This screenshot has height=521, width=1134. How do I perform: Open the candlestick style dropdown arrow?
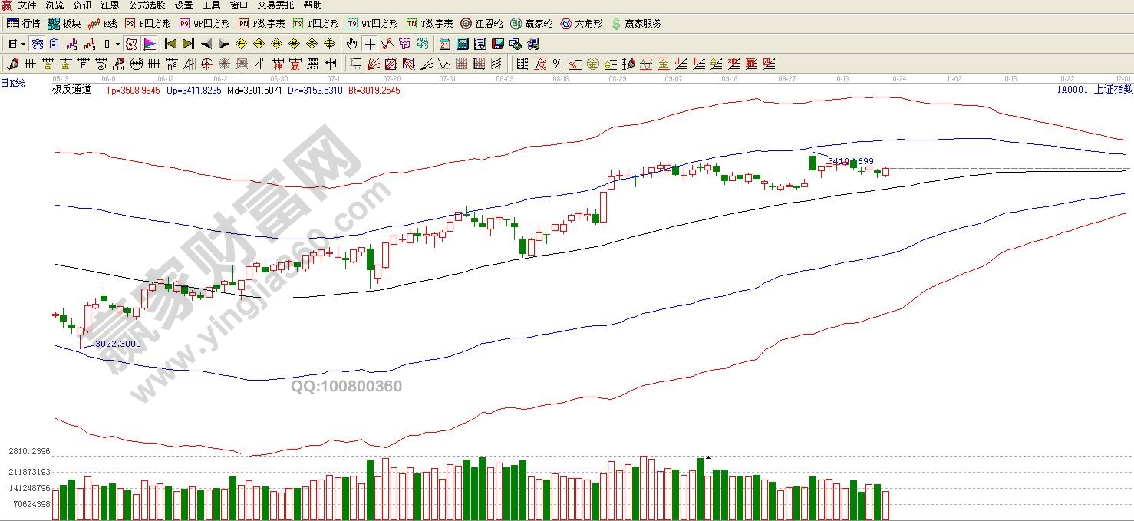[117, 44]
